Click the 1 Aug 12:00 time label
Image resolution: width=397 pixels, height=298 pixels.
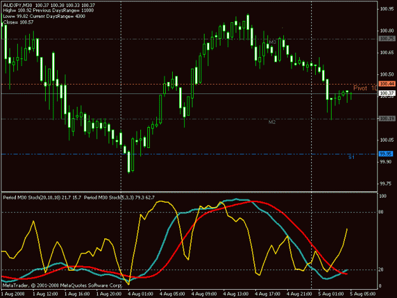point(45,294)
